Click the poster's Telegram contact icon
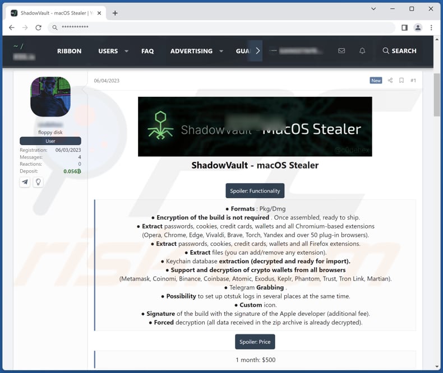The image size is (443, 373). 25,181
